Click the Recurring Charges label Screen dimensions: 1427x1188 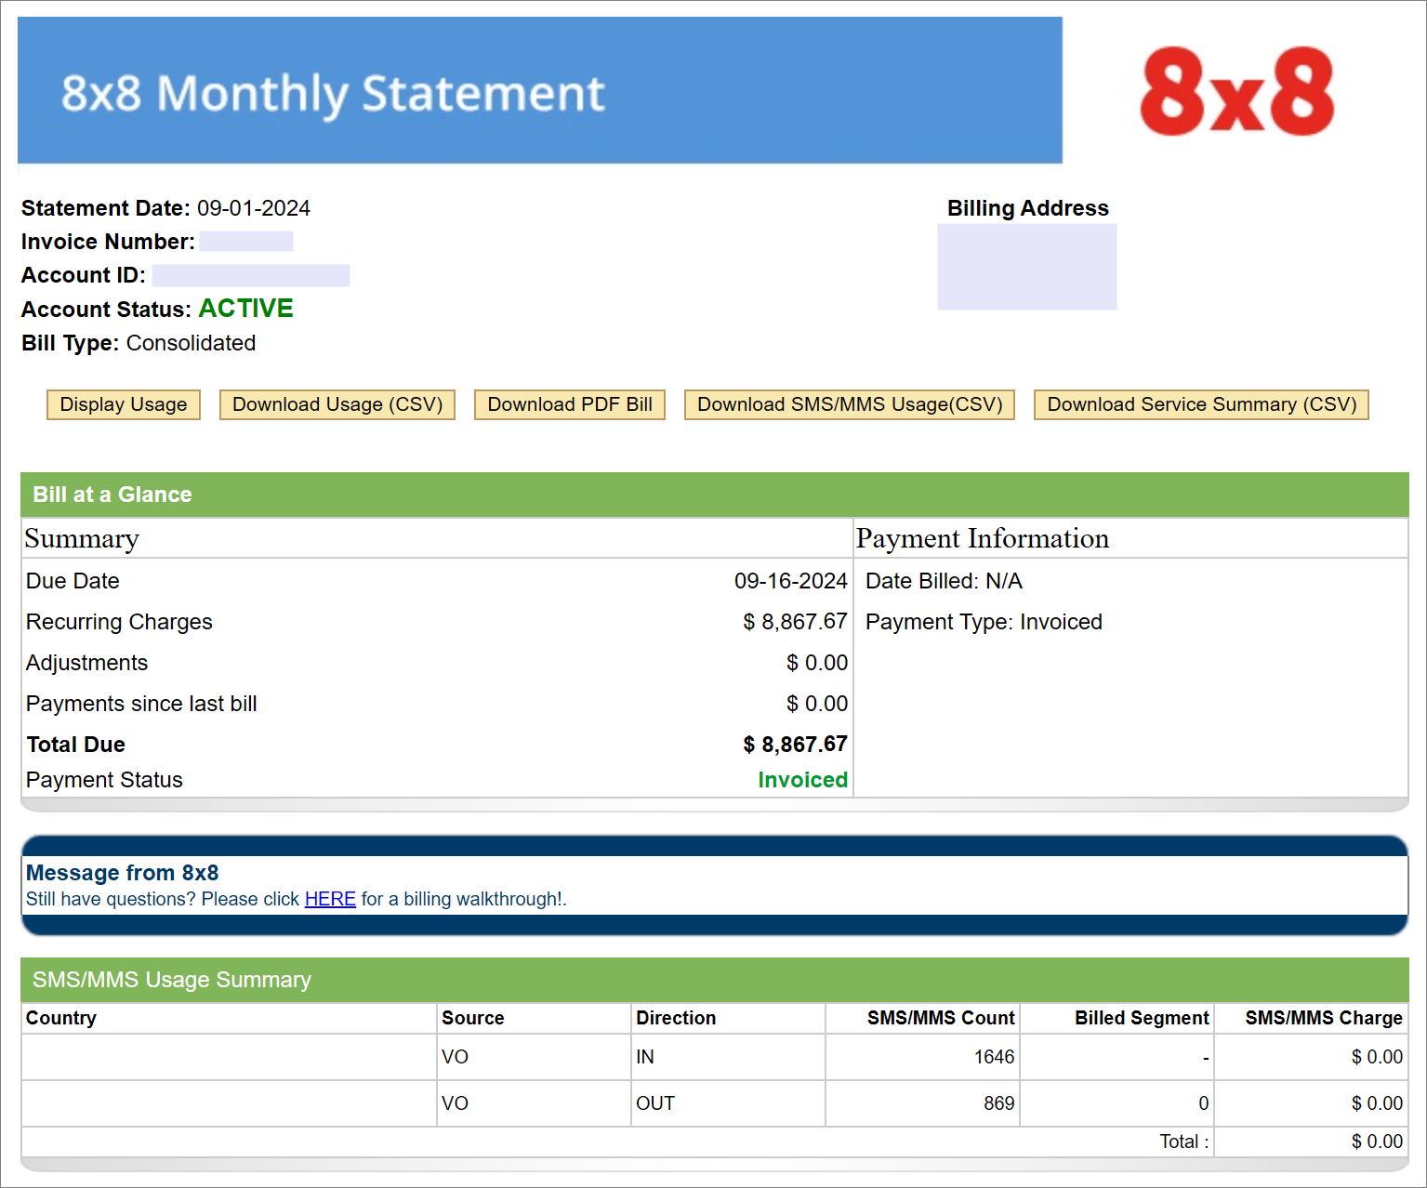coord(119,622)
